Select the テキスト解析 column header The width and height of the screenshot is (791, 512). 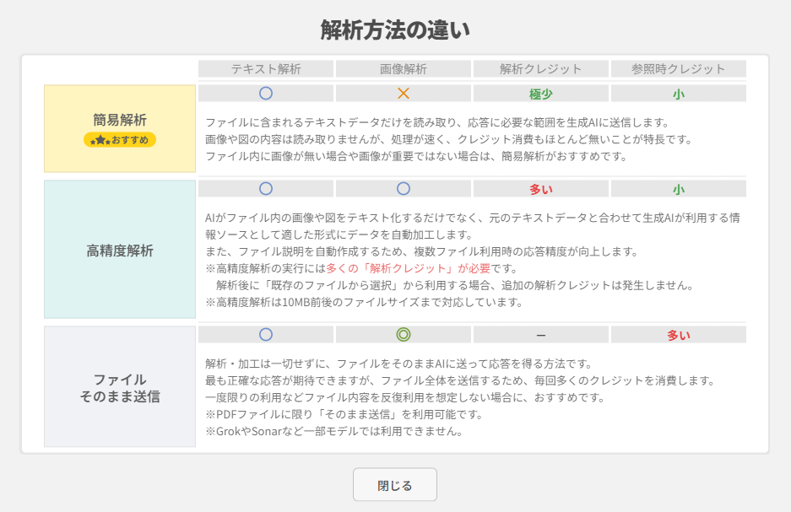click(266, 68)
